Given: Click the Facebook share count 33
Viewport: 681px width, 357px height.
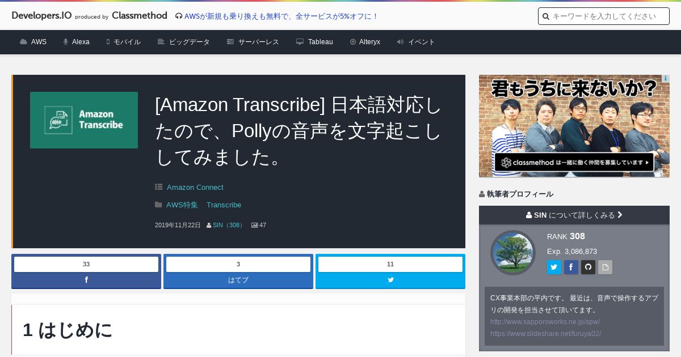Looking at the screenshot, I should click(x=86, y=264).
